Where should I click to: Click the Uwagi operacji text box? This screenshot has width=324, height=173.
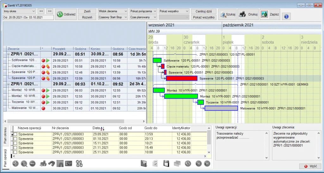(242, 145)
